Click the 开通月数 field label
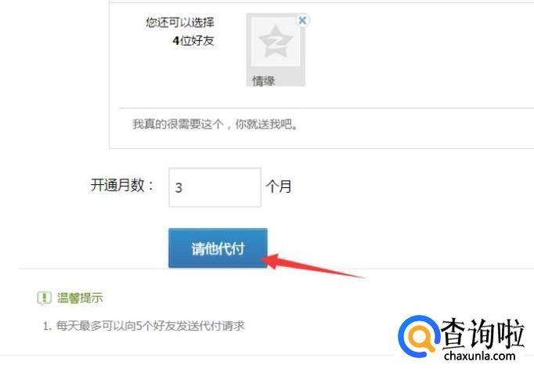The height and width of the screenshot is (380, 534). tap(122, 186)
